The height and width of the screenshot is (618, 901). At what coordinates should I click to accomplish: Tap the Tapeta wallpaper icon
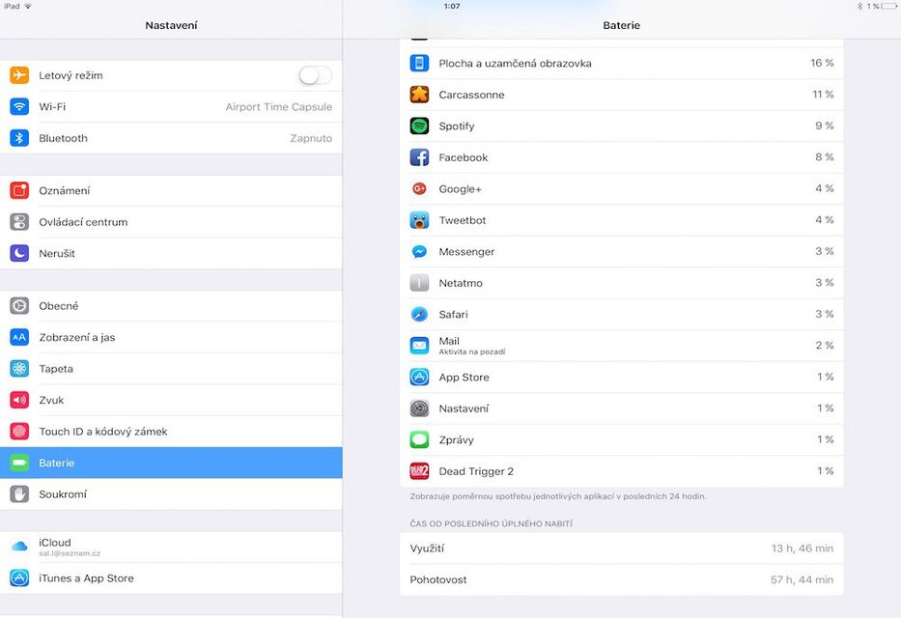coord(18,368)
